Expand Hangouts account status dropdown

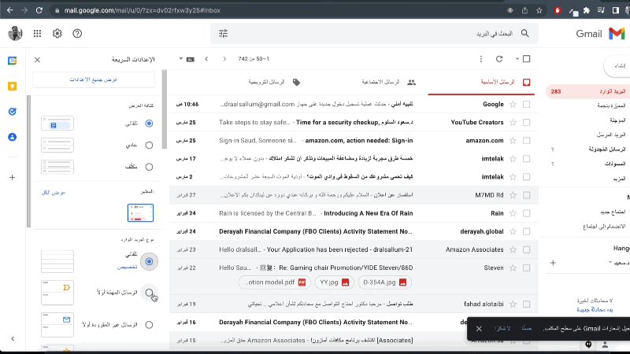610,263
